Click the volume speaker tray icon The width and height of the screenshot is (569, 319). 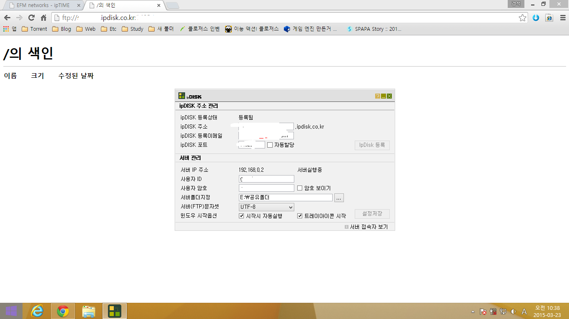tap(513, 312)
